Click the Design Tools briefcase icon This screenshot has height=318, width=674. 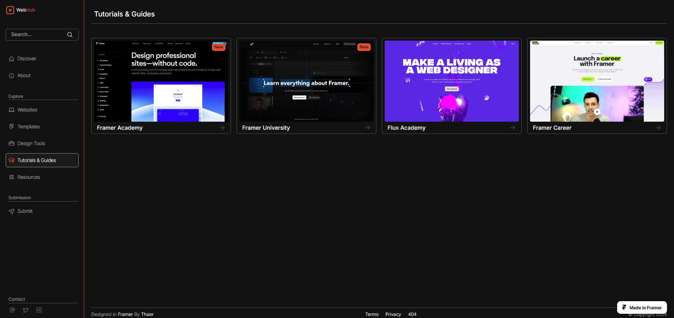click(x=12, y=144)
